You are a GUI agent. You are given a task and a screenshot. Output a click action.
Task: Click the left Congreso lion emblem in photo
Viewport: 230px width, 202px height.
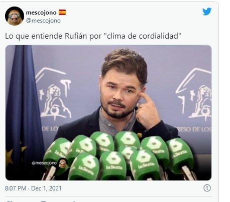pos(54,94)
